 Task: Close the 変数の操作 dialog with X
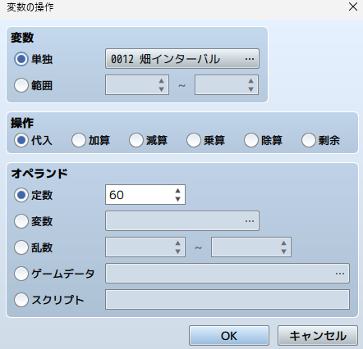(353, 7)
